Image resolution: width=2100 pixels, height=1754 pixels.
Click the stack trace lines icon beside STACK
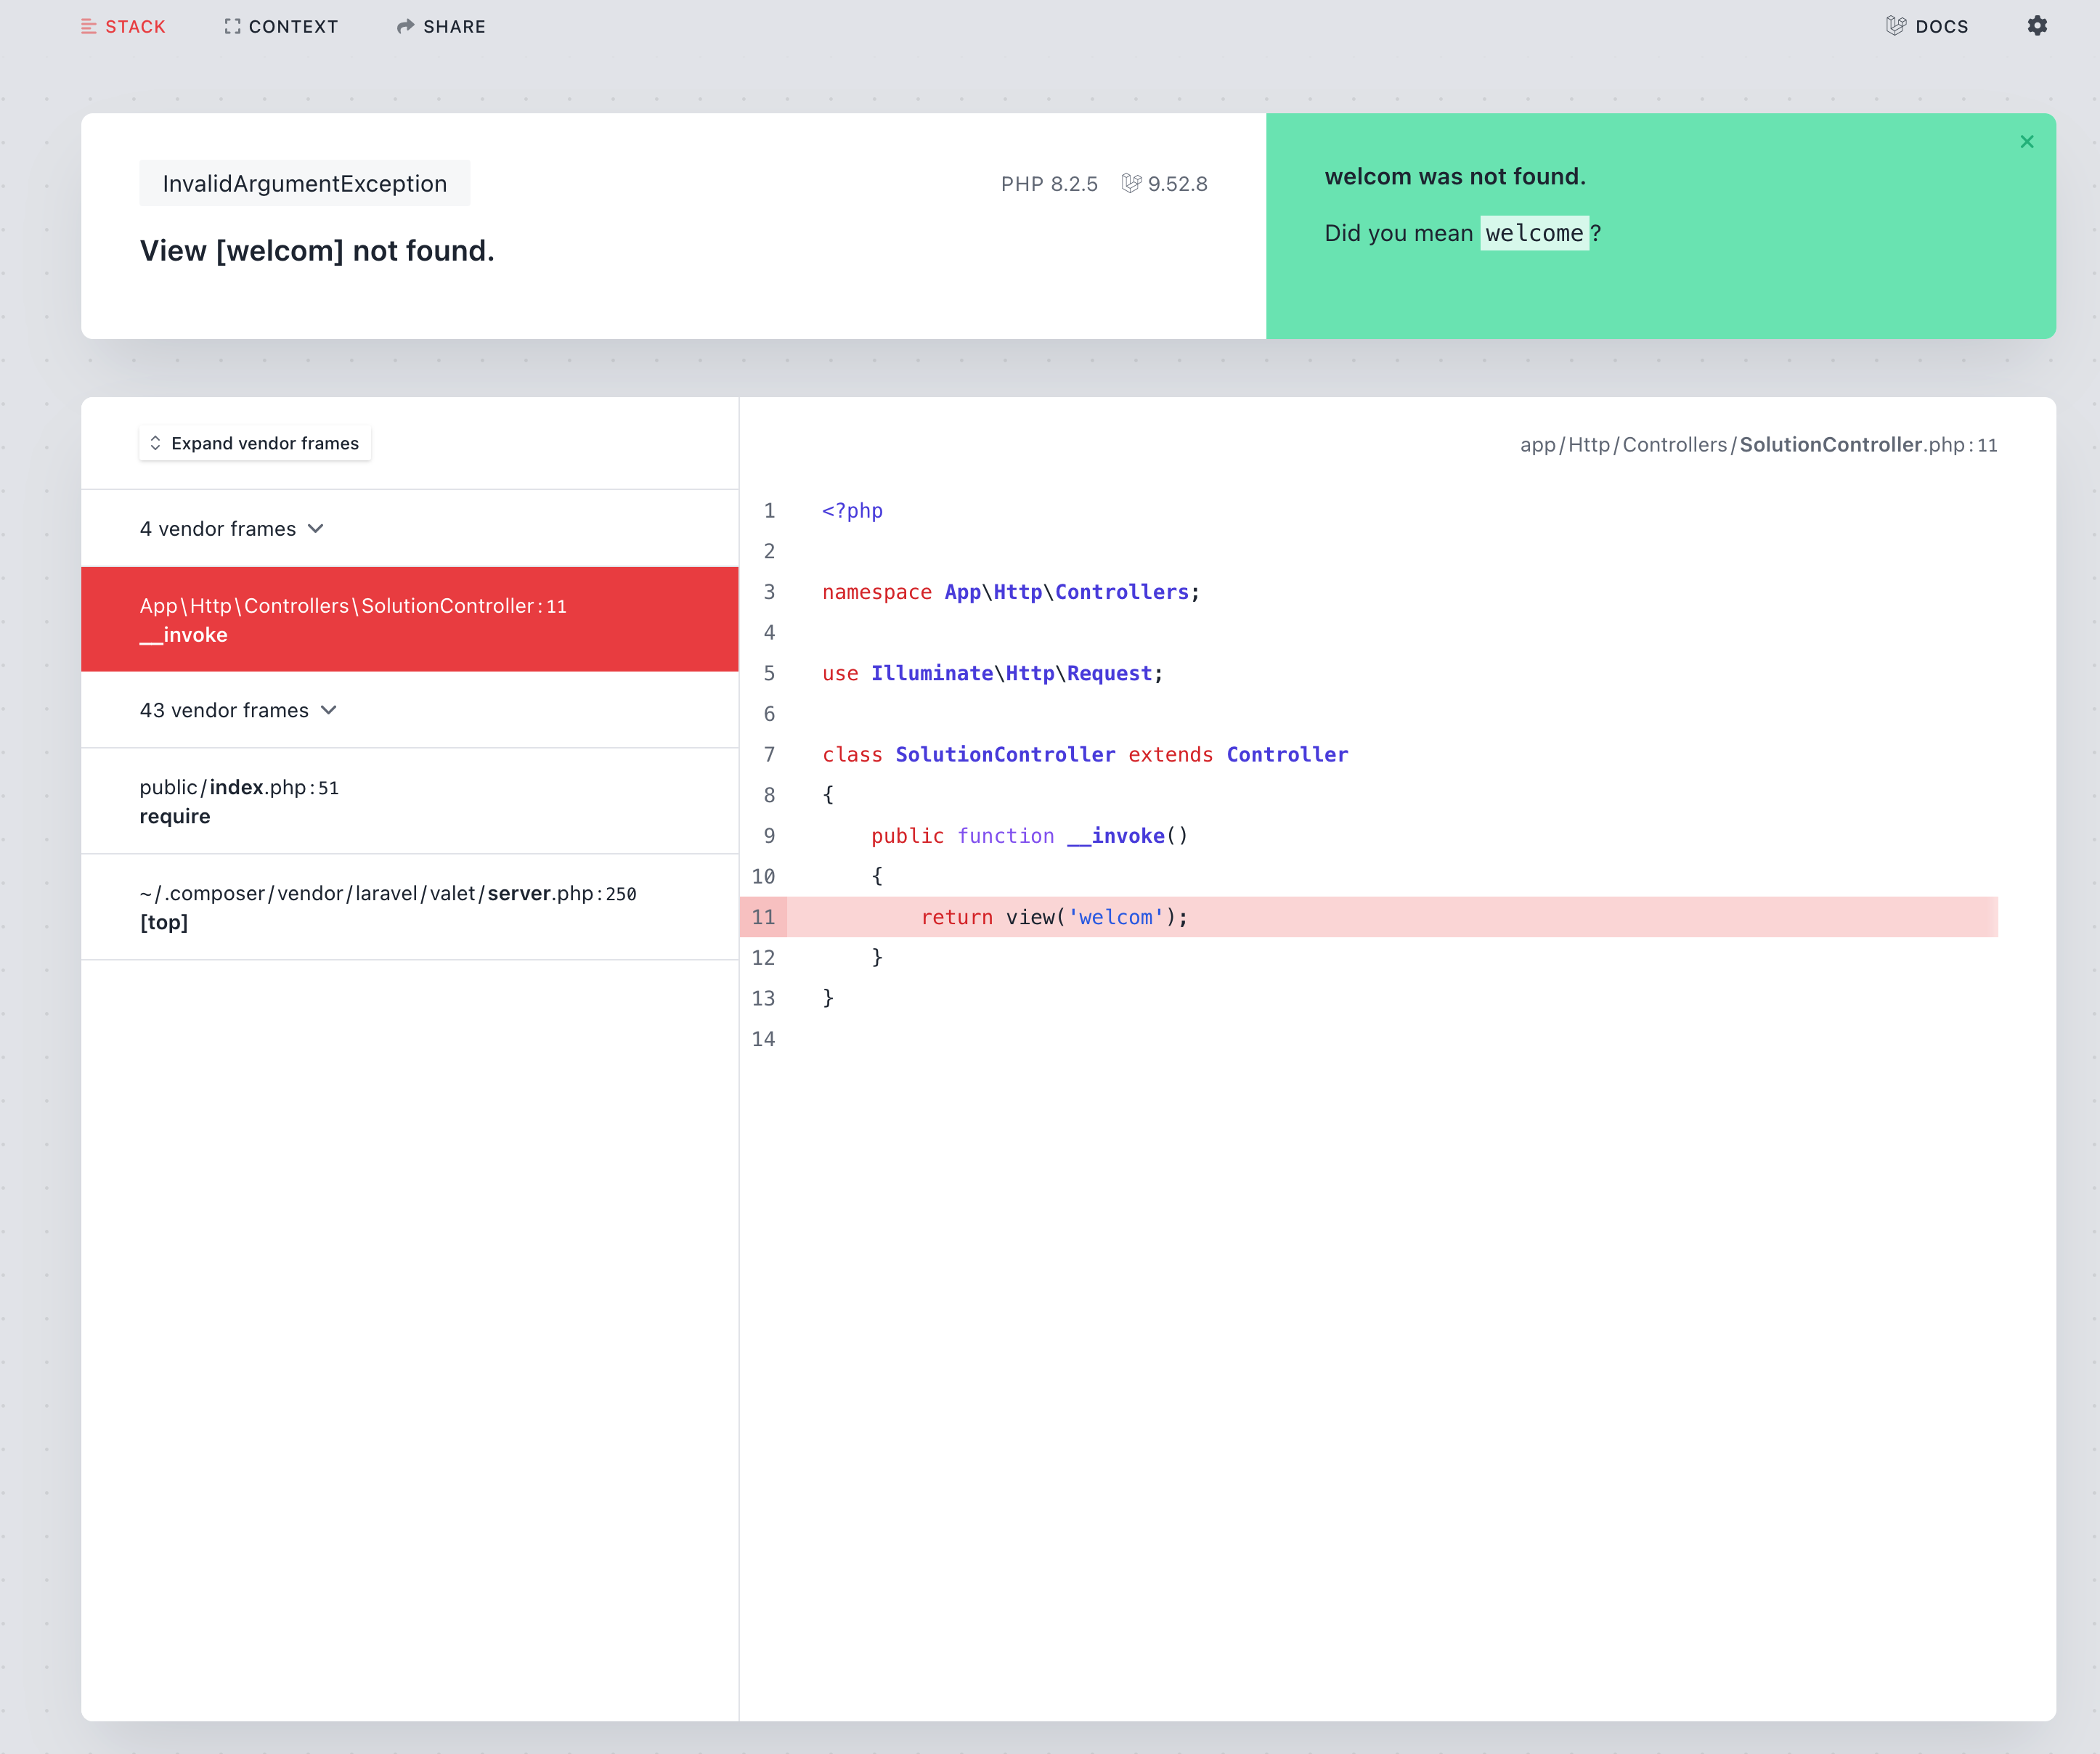click(x=88, y=26)
